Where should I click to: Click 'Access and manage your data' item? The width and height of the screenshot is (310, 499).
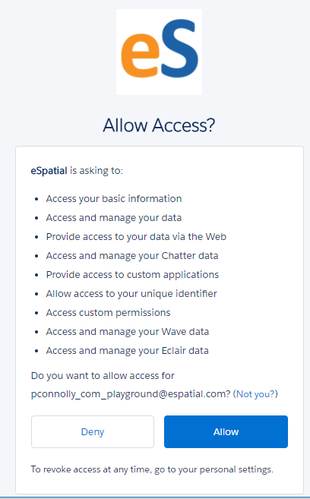click(114, 218)
